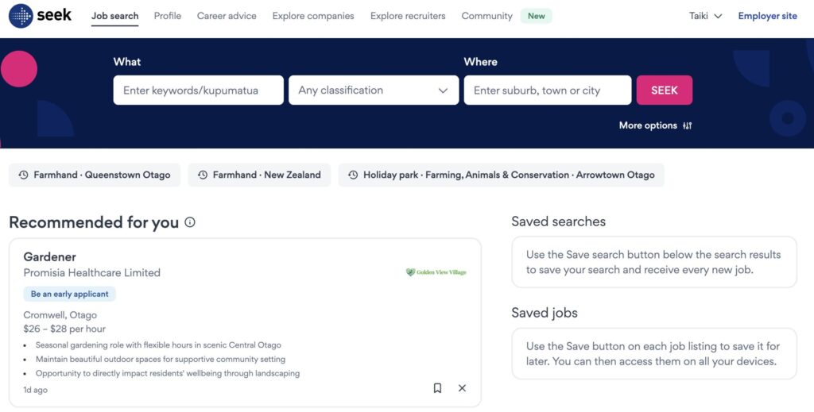Open Explore companies menu item
814x412 pixels.
(313, 16)
